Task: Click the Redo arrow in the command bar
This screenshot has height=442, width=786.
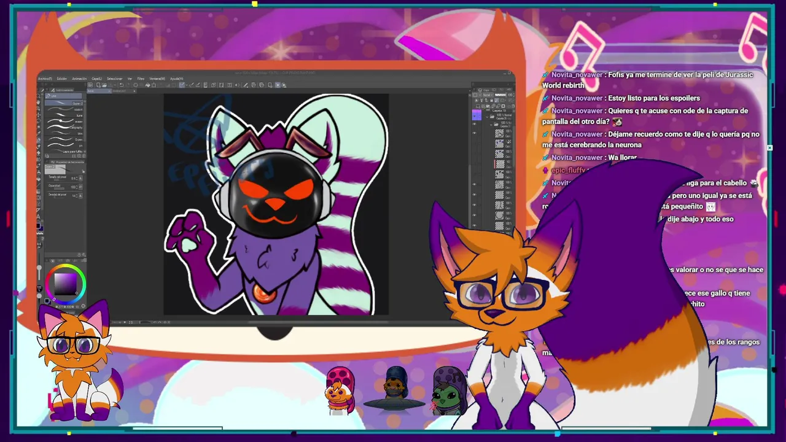Action: (128, 85)
